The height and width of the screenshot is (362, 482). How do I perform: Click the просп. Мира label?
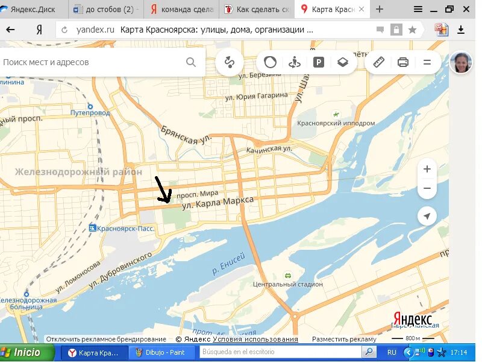pos(198,194)
